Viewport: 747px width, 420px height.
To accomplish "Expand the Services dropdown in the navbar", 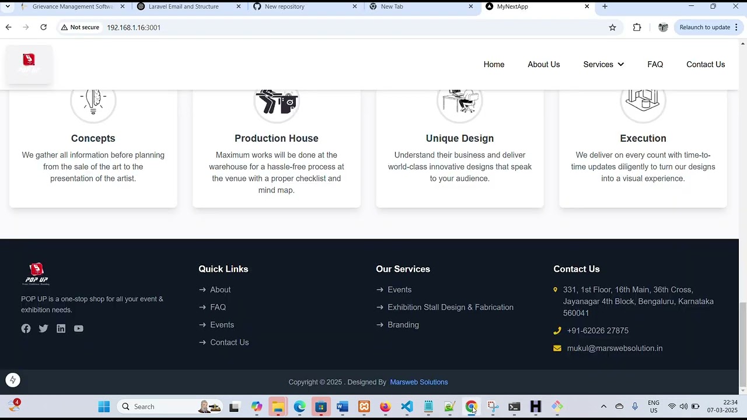I will (x=603, y=64).
